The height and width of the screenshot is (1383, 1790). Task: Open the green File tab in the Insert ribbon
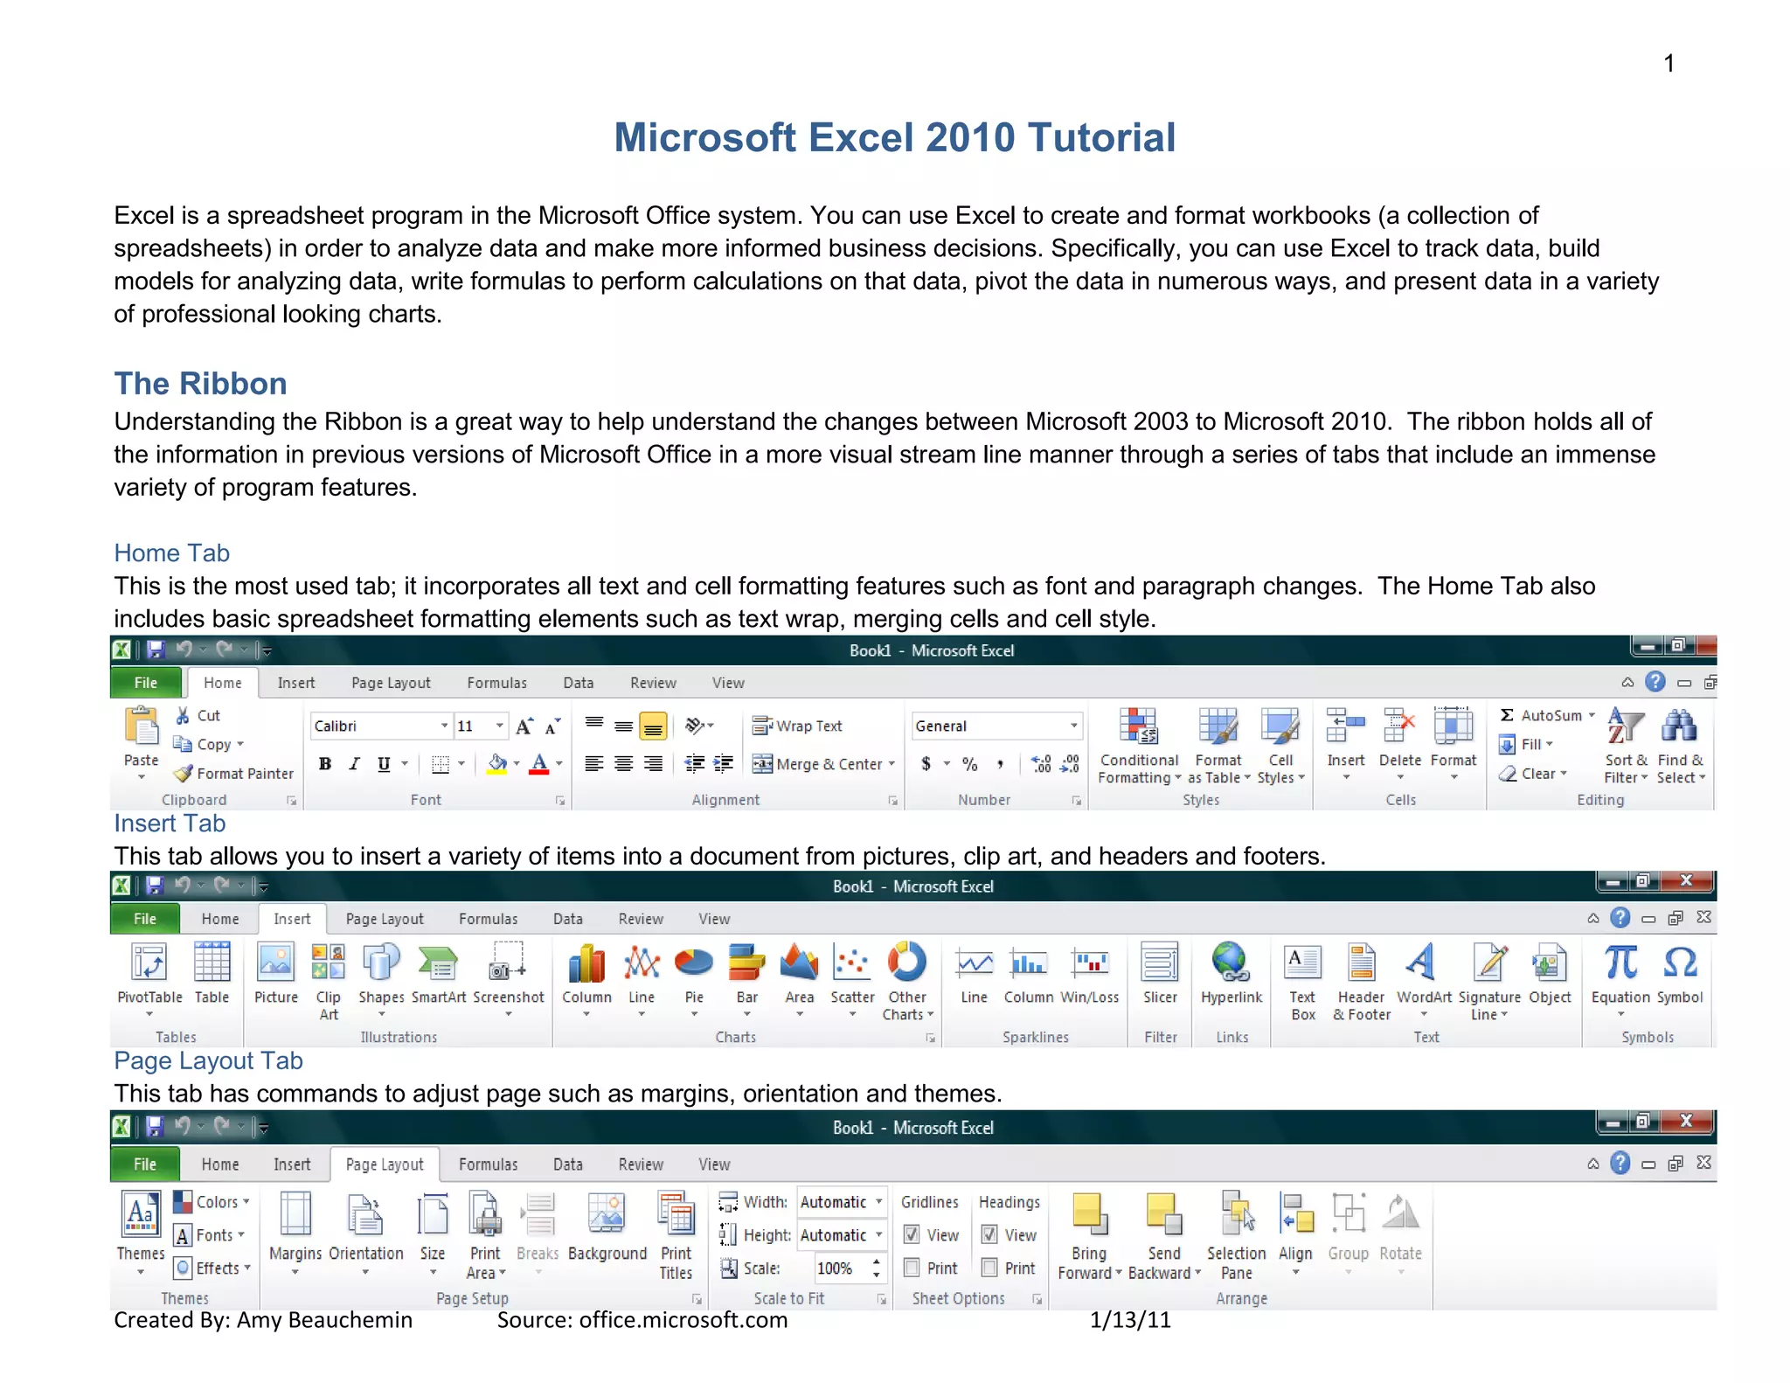145,919
